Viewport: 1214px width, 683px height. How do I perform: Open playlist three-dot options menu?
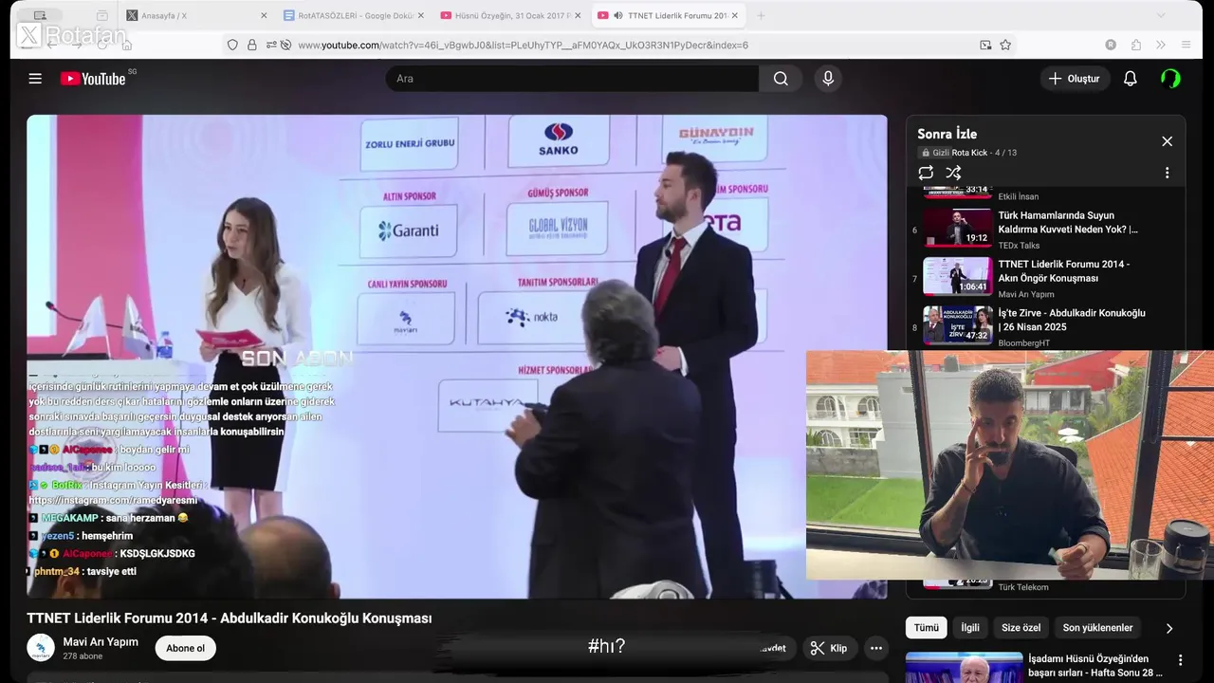coord(1167,173)
